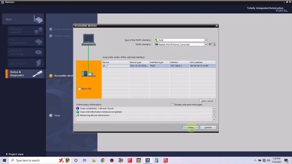This screenshot has width=292, height=164.
Task: Click the Start portal arrow icon
Action: click(x=38, y=19)
